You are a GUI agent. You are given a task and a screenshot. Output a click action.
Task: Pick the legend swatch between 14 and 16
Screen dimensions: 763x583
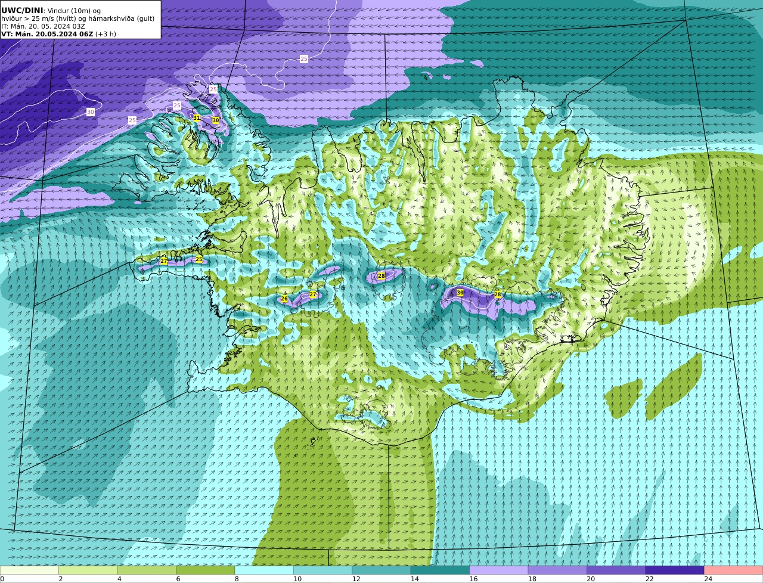point(440,570)
